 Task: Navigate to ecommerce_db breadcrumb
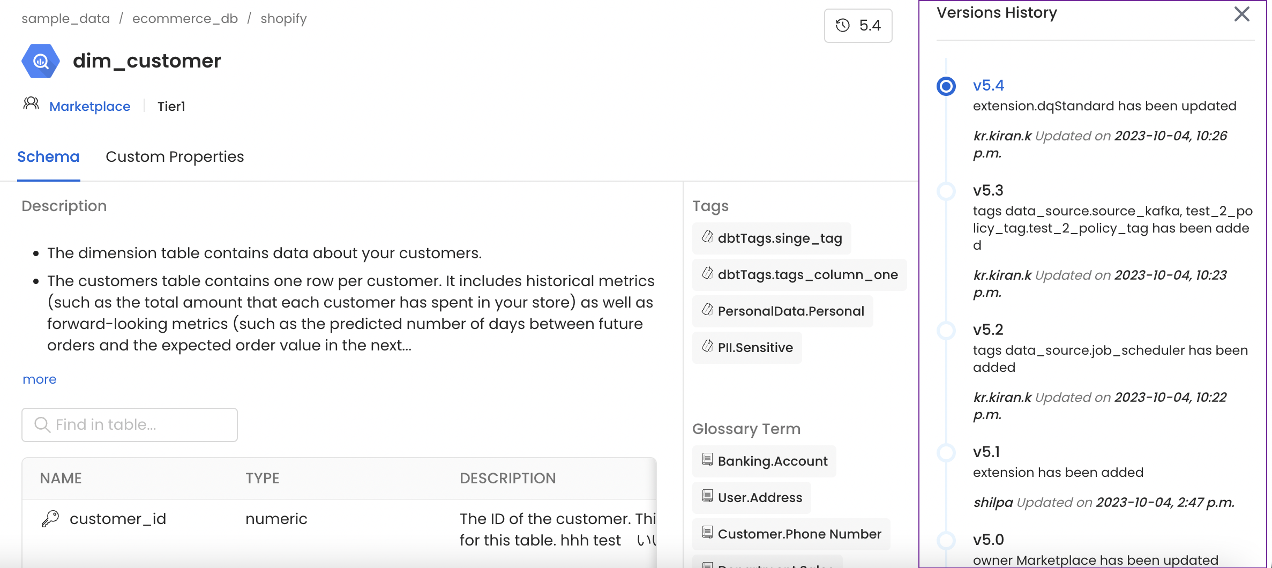coord(185,19)
